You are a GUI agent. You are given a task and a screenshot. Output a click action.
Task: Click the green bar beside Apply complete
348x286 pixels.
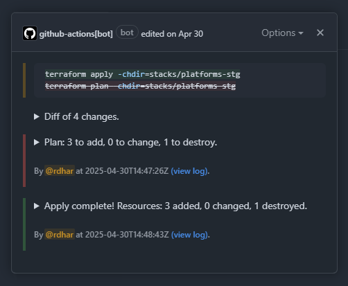24,224
